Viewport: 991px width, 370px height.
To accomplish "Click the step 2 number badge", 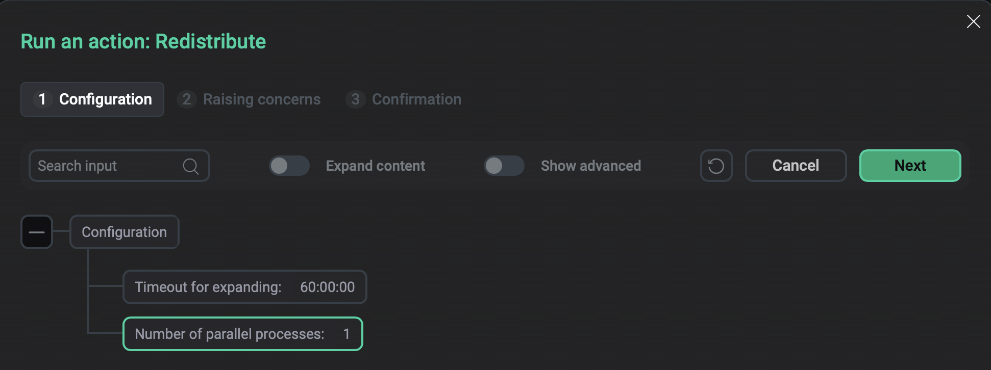I will [x=187, y=99].
